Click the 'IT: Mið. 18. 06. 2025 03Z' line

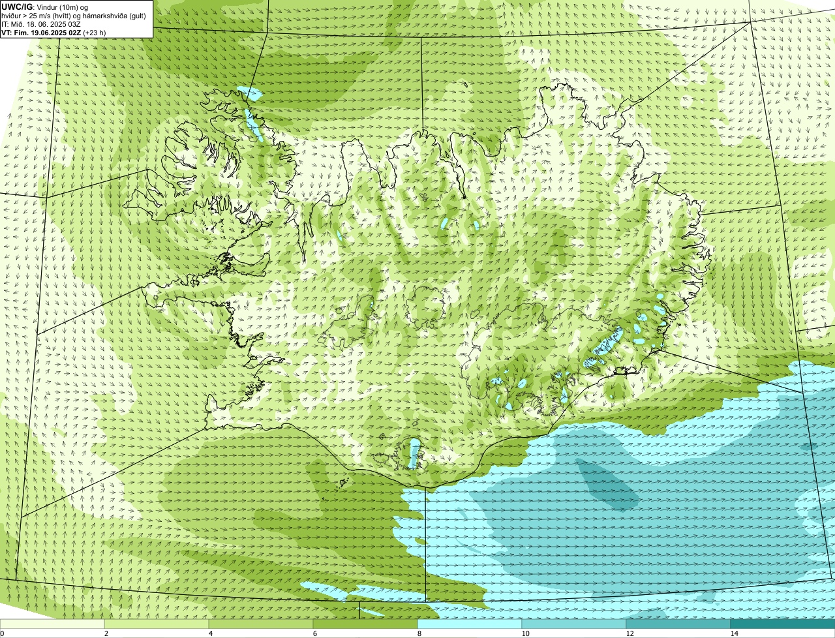coord(41,24)
